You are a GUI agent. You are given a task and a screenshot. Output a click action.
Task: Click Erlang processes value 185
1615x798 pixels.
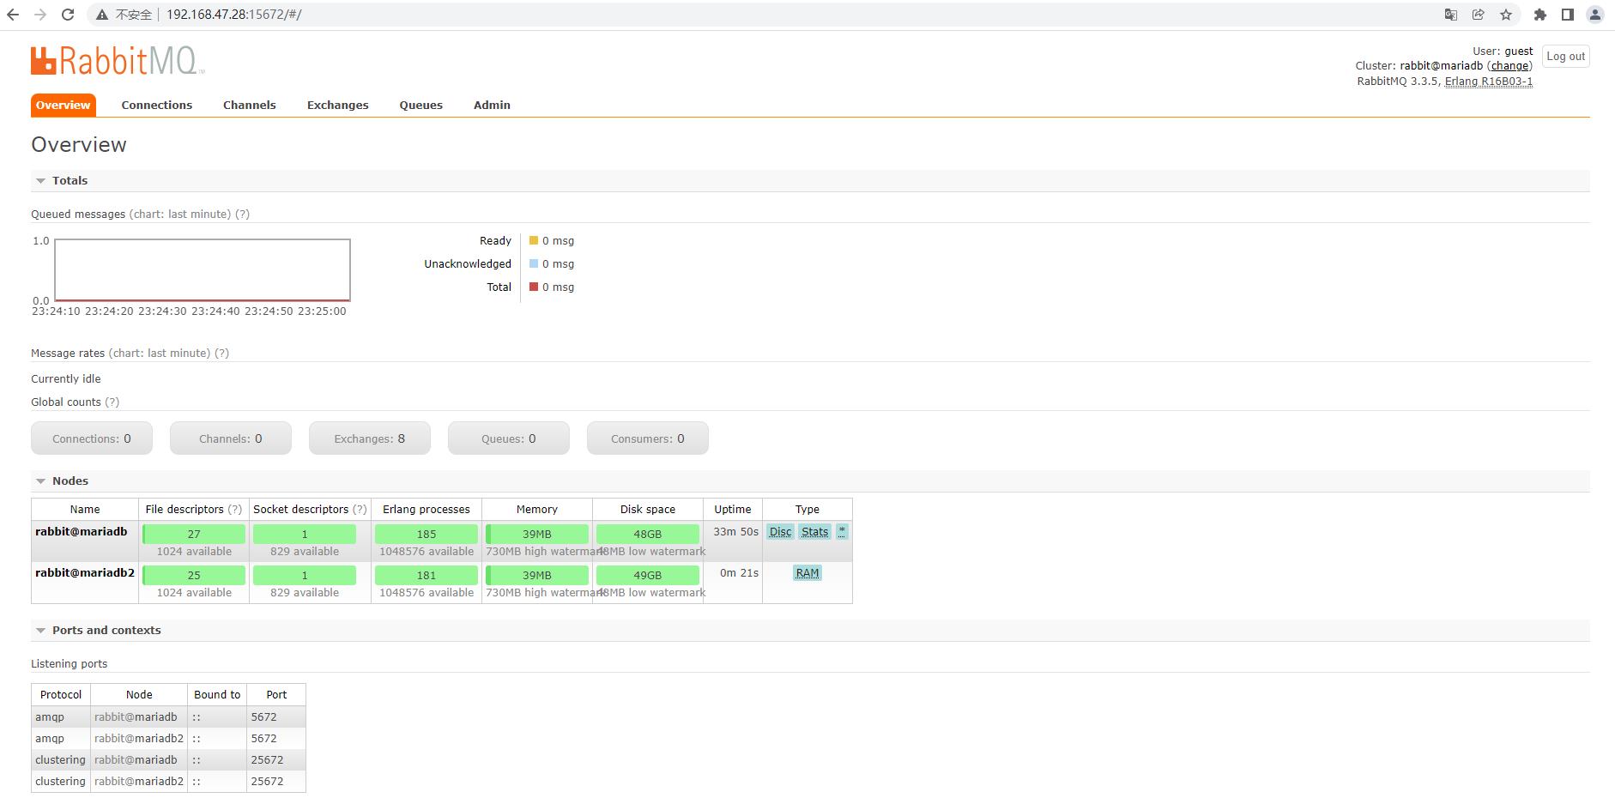click(x=426, y=534)
